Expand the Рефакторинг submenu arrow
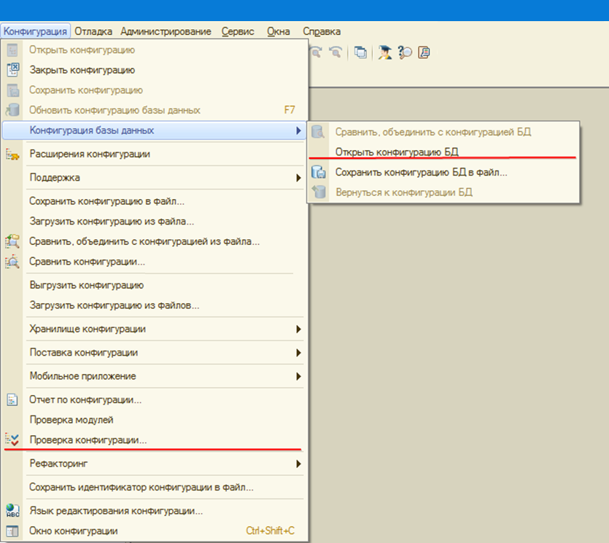This screenshot has width=609, height=543. pos(298,464)
